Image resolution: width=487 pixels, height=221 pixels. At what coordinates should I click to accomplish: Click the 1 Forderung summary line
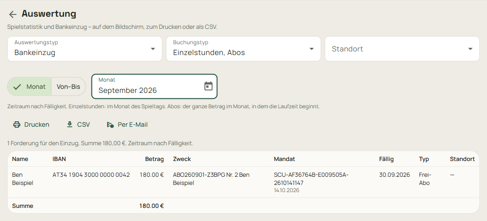pyautogui.click(x=100, y=143)
